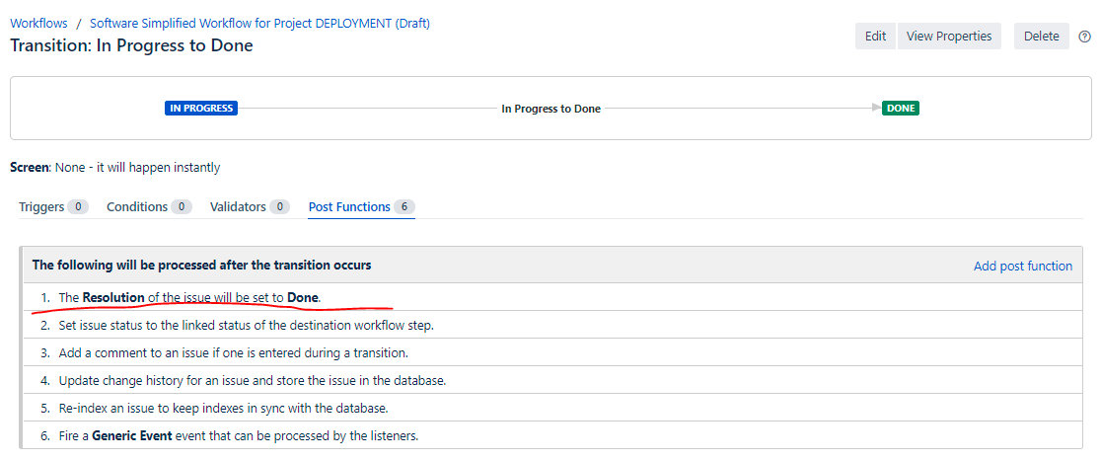Click the IN PROGRESS status lozenge
The width and height of the screenshot is (1100, 460).
click(201, 109)
